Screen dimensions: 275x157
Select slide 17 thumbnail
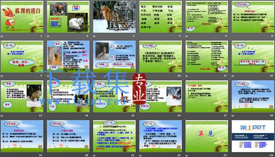tap(207, 96)
